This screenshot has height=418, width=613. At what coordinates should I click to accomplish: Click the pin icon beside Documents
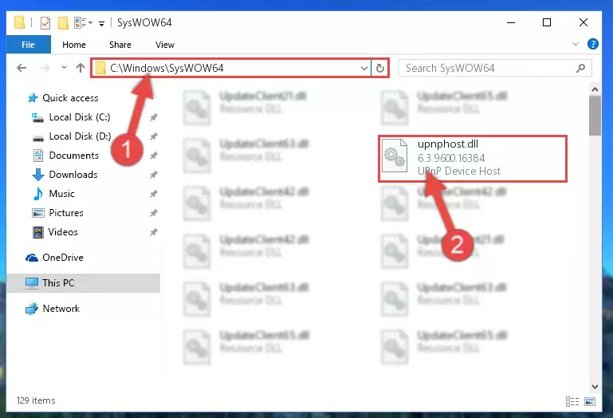[154, 156]
